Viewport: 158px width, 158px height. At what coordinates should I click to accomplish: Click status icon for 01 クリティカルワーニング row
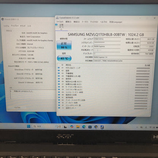click(59, 68)
